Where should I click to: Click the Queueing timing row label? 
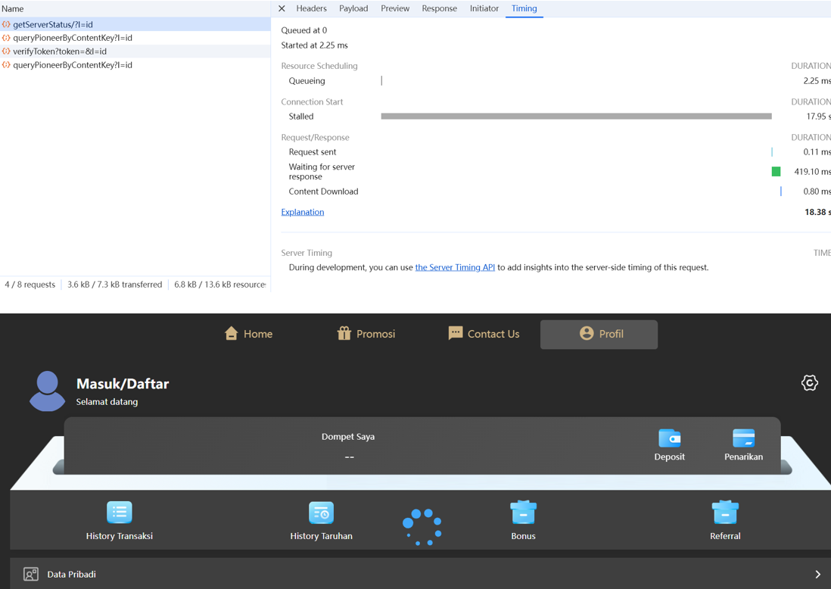(307, 80)
